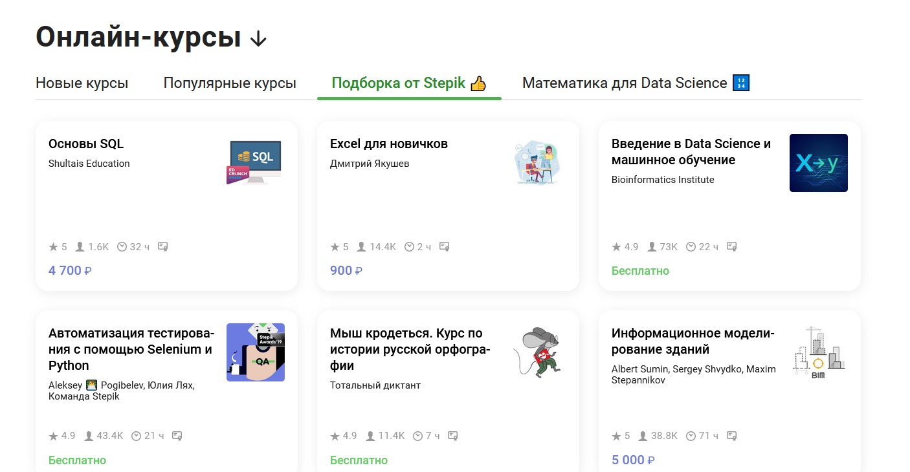Click the X→y Data Science course icon
This screenshot has height=472, width=910.
click(x=818, y=163)
